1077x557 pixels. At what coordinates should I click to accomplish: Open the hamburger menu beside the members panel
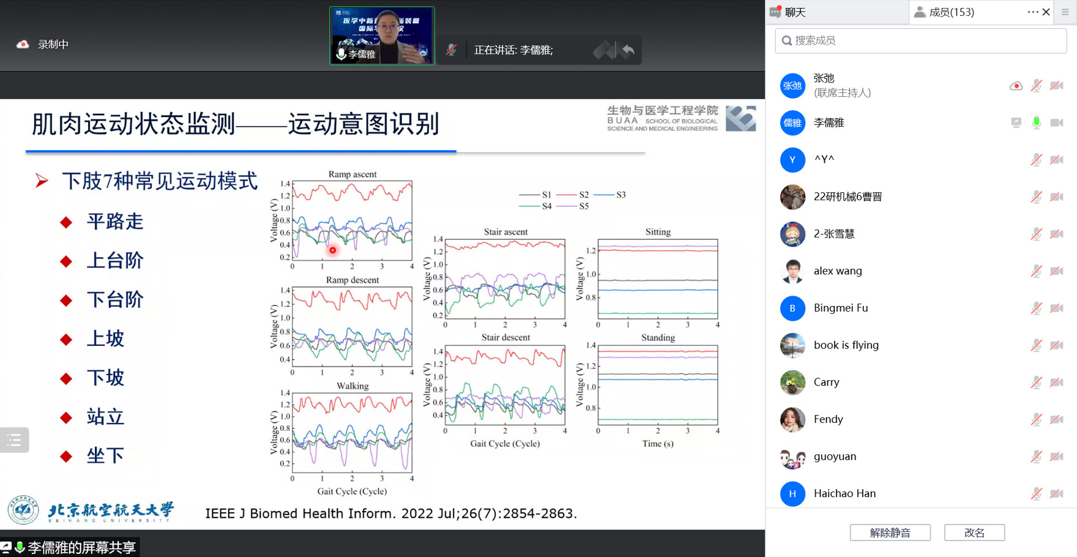point(1065,12)
